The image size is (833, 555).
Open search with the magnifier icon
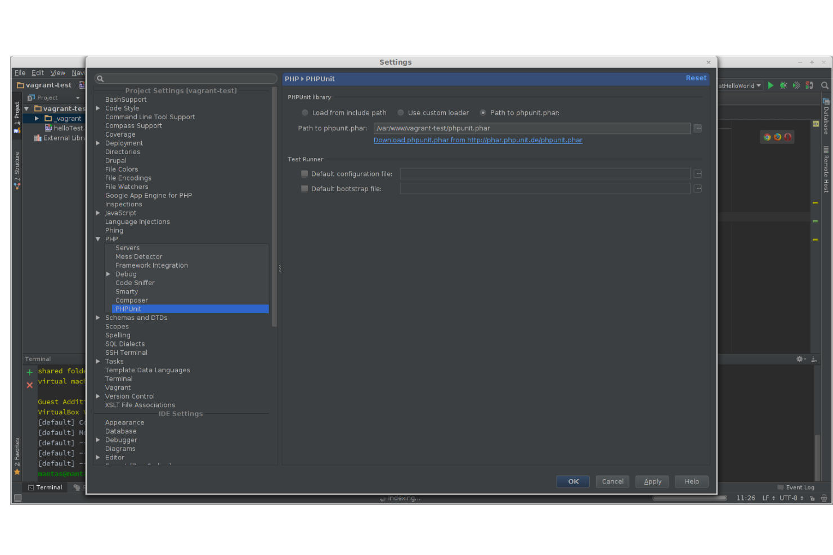825,85
